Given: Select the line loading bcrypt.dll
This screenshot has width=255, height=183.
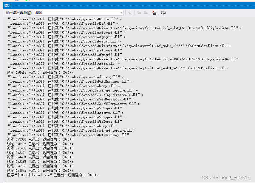Looking at the screenshot, I should click(64, 42).
